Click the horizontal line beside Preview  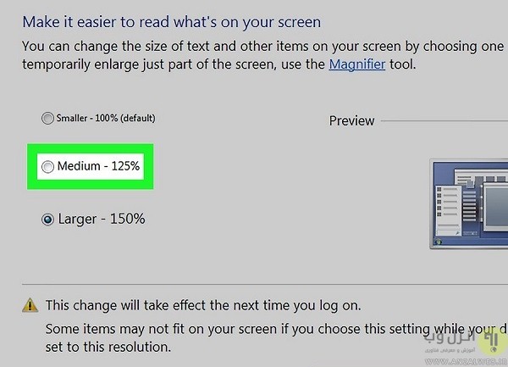444,120
